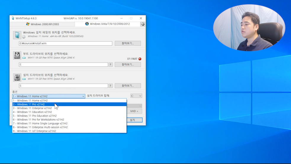Click the Windows install source disc icon

[x=17, y=35]
